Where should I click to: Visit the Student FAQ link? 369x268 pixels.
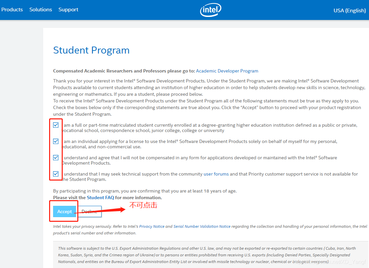[x=101, y=198]
